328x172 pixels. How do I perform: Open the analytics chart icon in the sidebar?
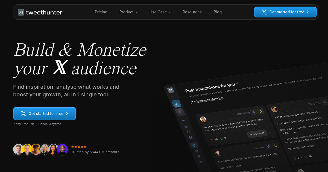(186, 126)
